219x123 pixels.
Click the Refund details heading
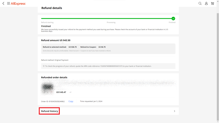click(x=52, y=8)
